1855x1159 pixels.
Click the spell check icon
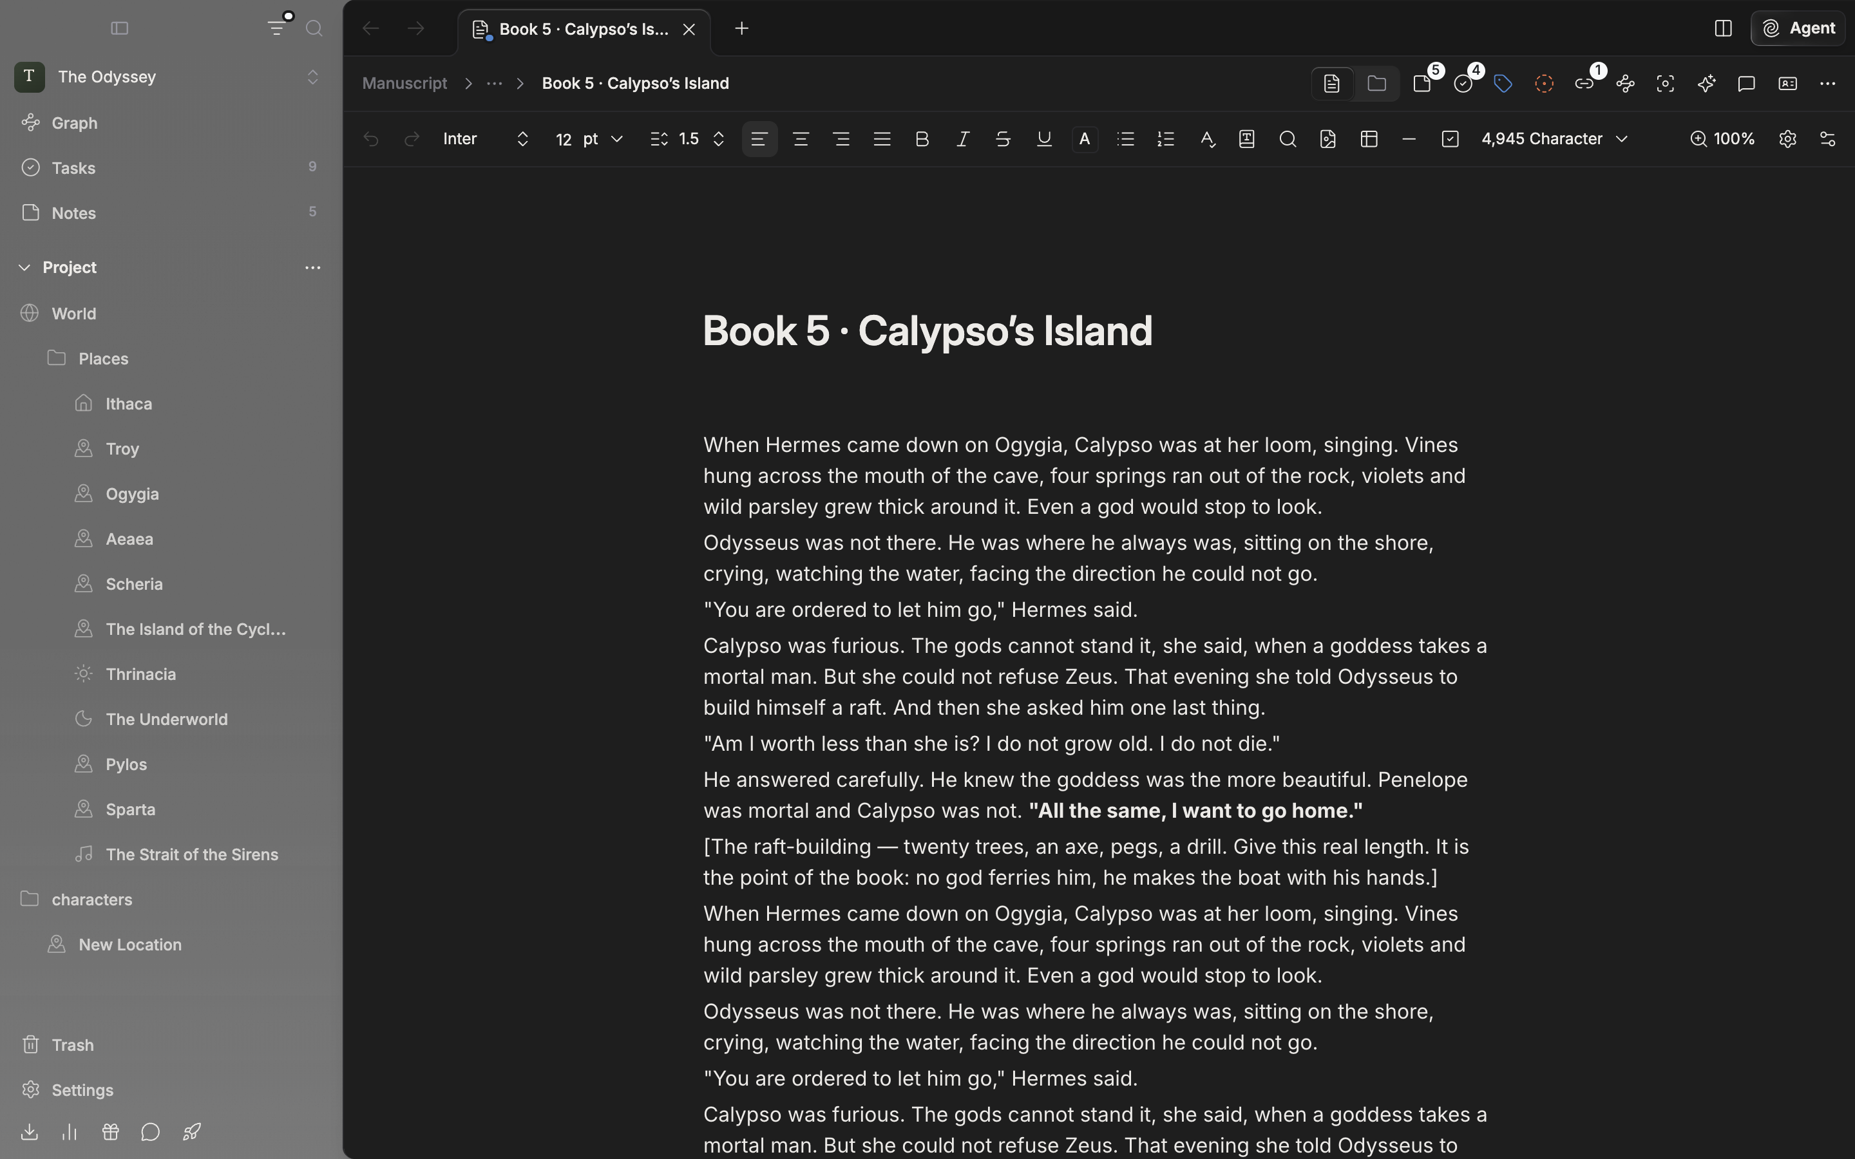[x=1207, y=138]
